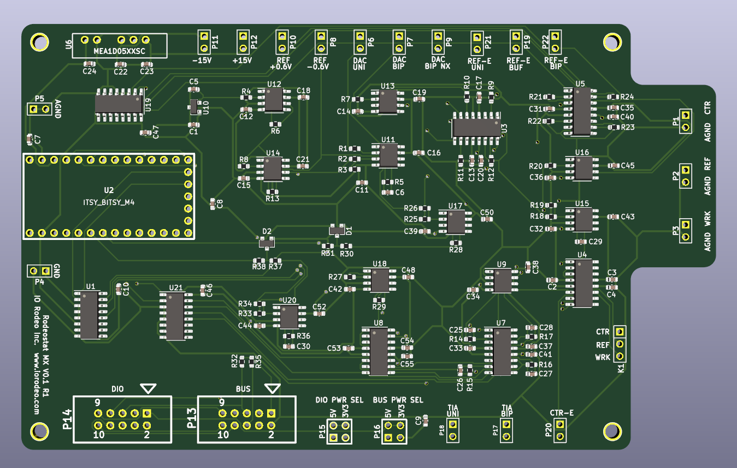Pick the P8 REF -0.6V header
737x468 pixels.
coord(321,42)
